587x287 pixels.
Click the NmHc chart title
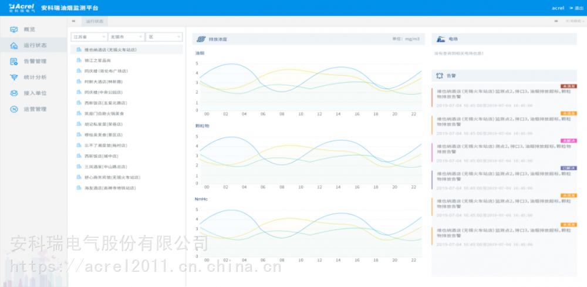[x=201, y=199]
